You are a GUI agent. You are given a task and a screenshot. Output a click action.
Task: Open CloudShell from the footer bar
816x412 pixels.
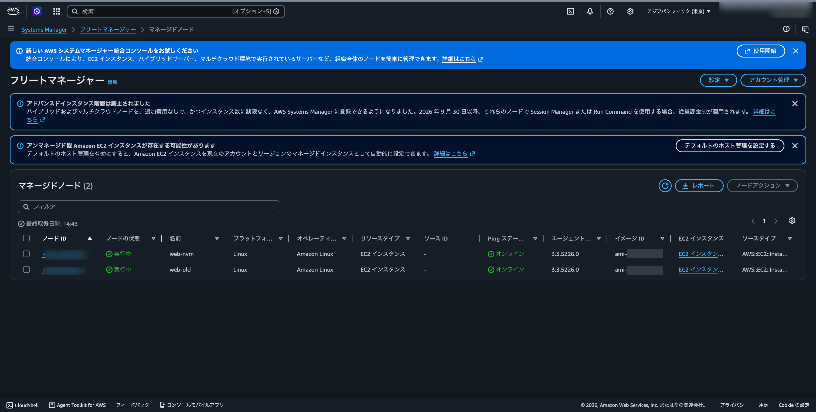pos(22,405)
